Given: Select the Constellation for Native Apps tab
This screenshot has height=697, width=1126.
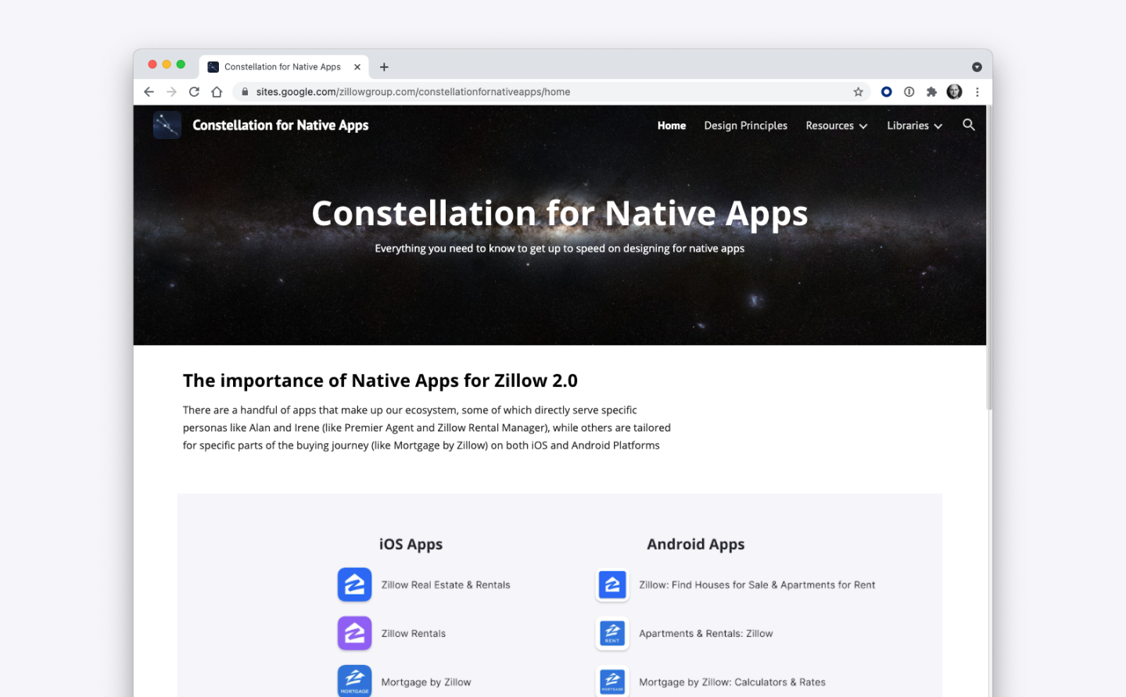Looking at the screenshot, I should click(283, 67).
